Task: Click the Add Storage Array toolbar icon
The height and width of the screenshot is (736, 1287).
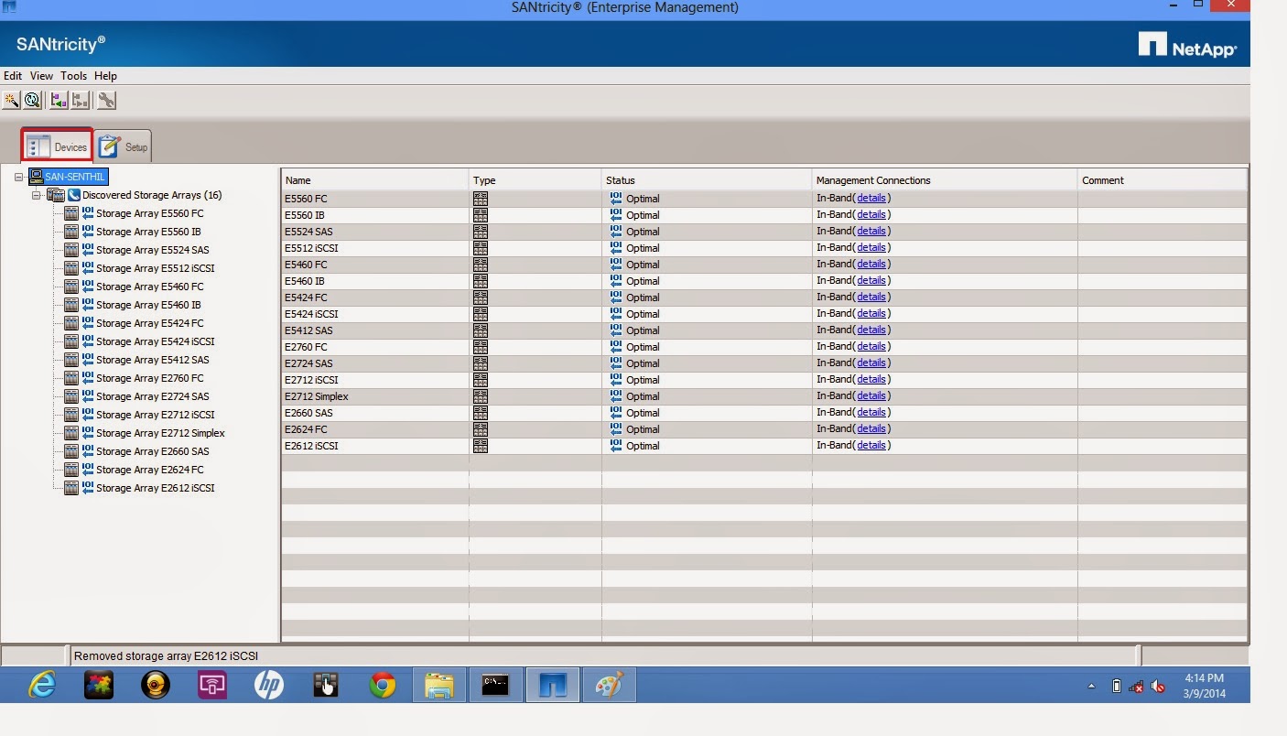Action: click(59, 100)
